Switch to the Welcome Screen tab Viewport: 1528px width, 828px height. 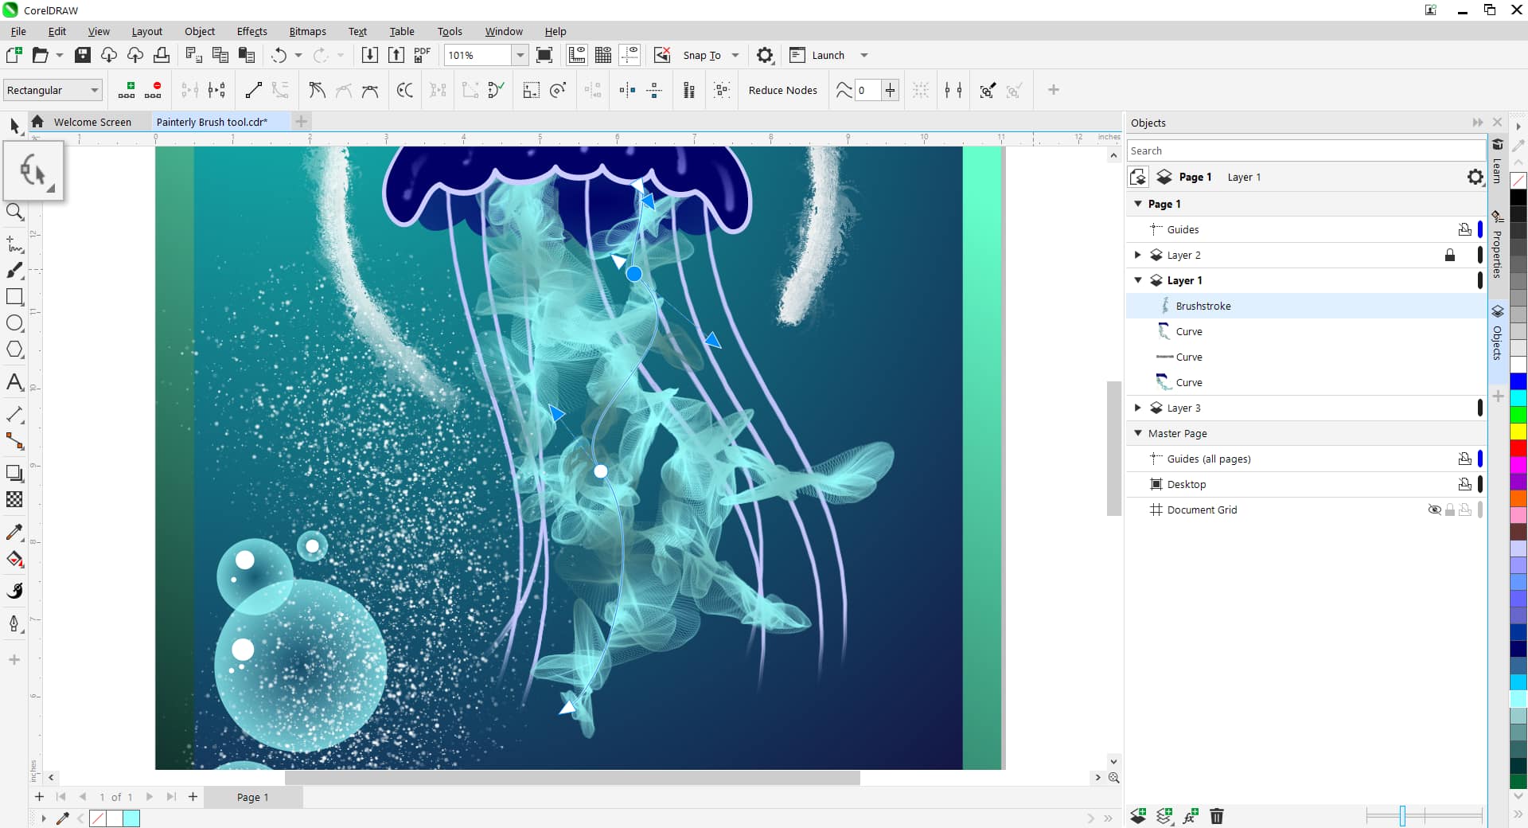pos(92,122)
